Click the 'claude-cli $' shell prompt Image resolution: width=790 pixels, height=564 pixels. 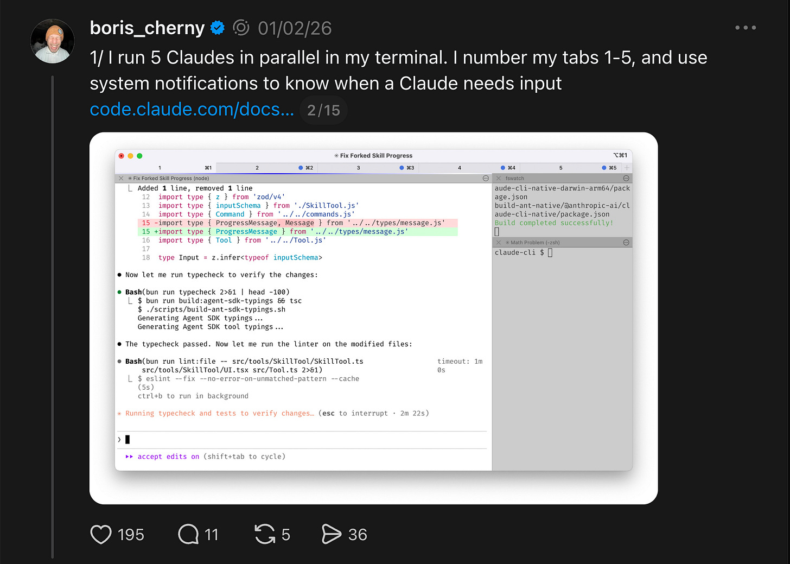(x=519, y=252)
